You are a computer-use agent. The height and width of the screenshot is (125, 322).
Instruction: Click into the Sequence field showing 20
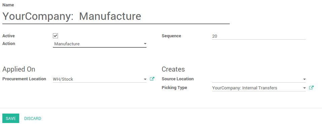point(259,36)
